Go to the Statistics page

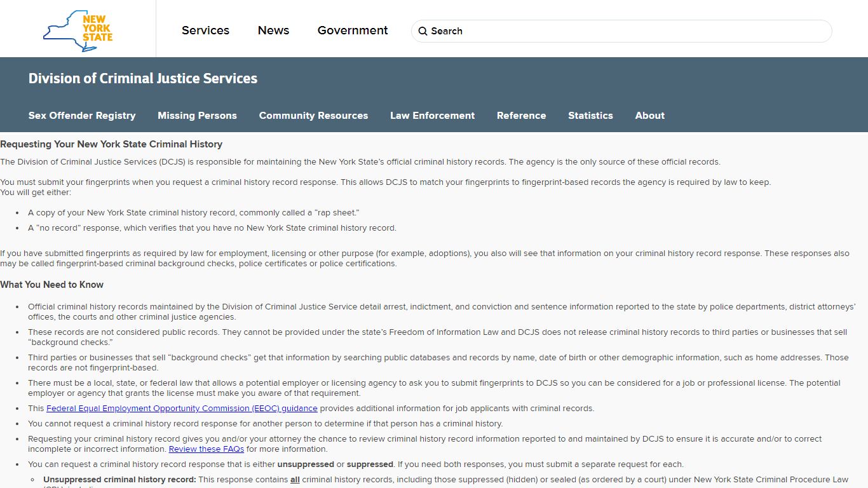(x=590, y=116)
